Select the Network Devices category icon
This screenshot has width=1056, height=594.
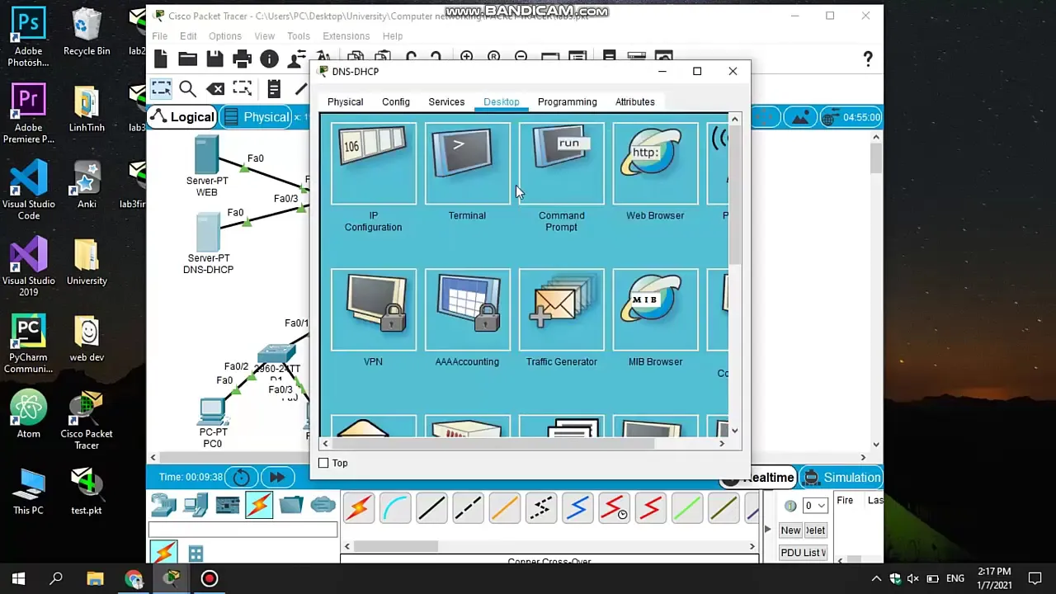pos(163,504)
